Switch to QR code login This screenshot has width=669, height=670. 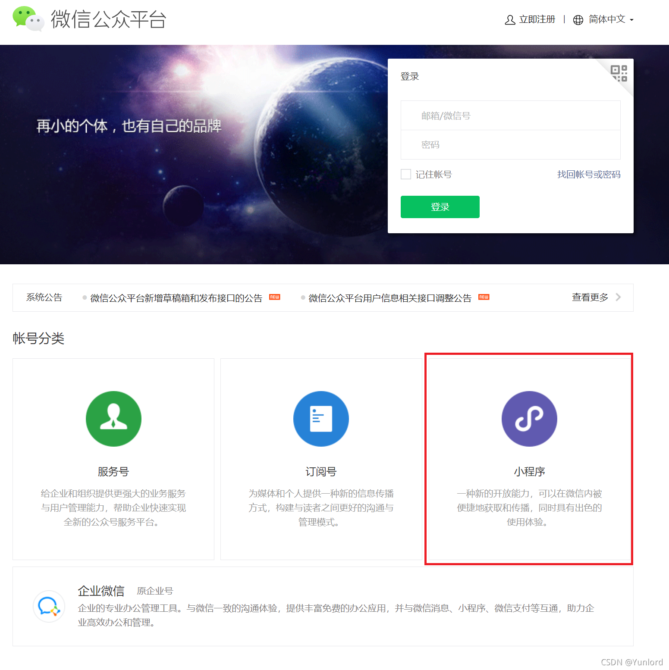[619, 73]
